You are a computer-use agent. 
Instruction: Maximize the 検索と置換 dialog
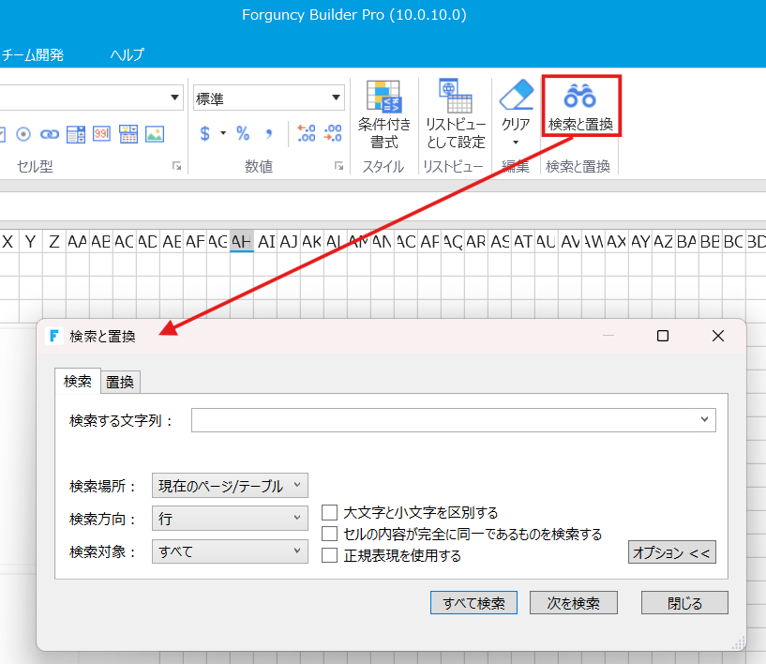[x=663, y=336]
